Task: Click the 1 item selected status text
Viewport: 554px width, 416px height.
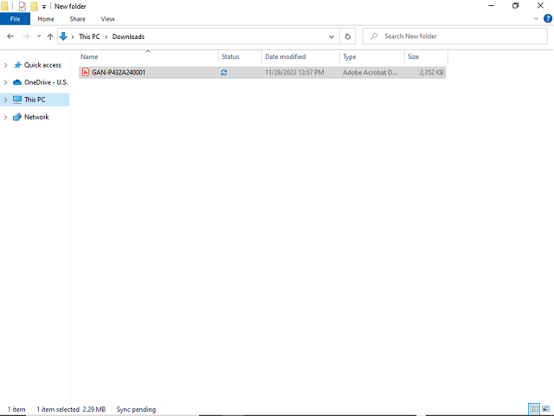Action: [58, 409]
